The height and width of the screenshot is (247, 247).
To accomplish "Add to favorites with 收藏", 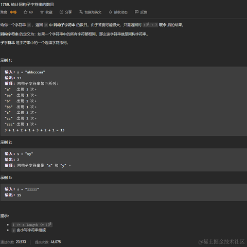I will [x=49, y=12].
